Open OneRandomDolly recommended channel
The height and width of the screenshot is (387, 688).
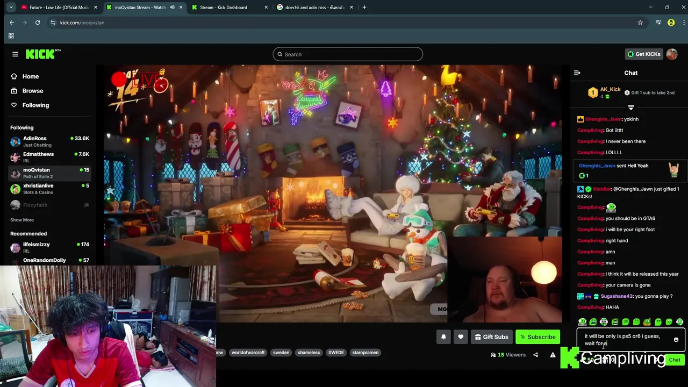[x=49, y=261]
